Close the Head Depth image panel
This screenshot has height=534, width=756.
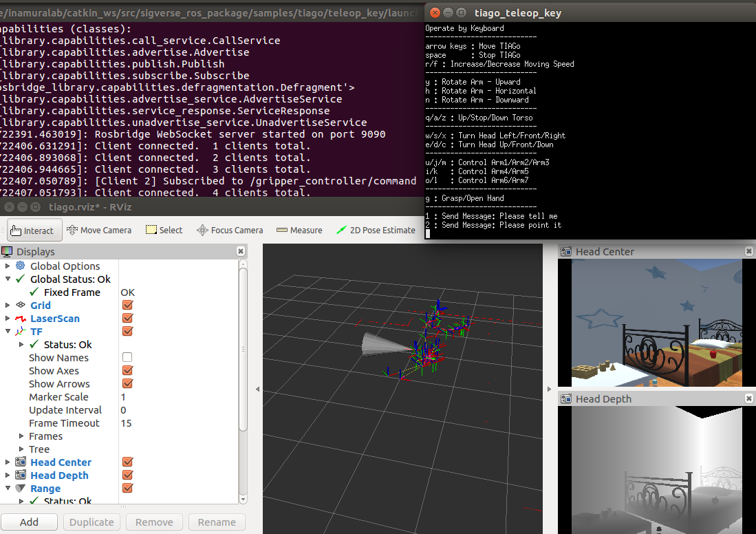[x=749, y=399]
